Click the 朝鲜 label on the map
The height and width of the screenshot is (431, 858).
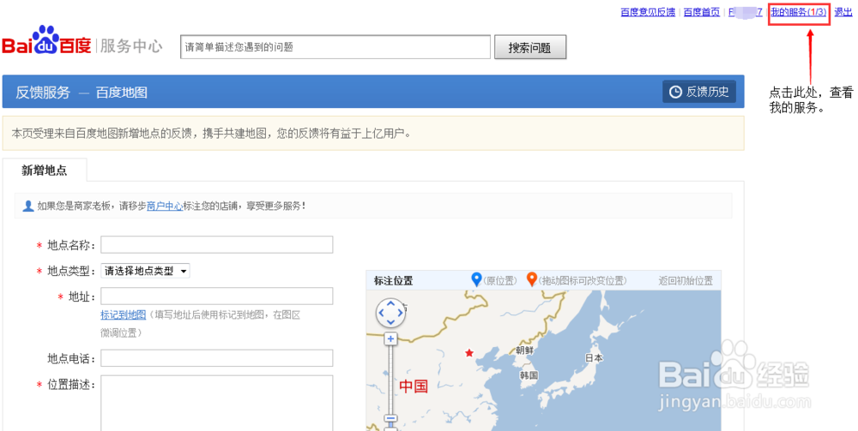pyautogui.click(x=524, y=350)
